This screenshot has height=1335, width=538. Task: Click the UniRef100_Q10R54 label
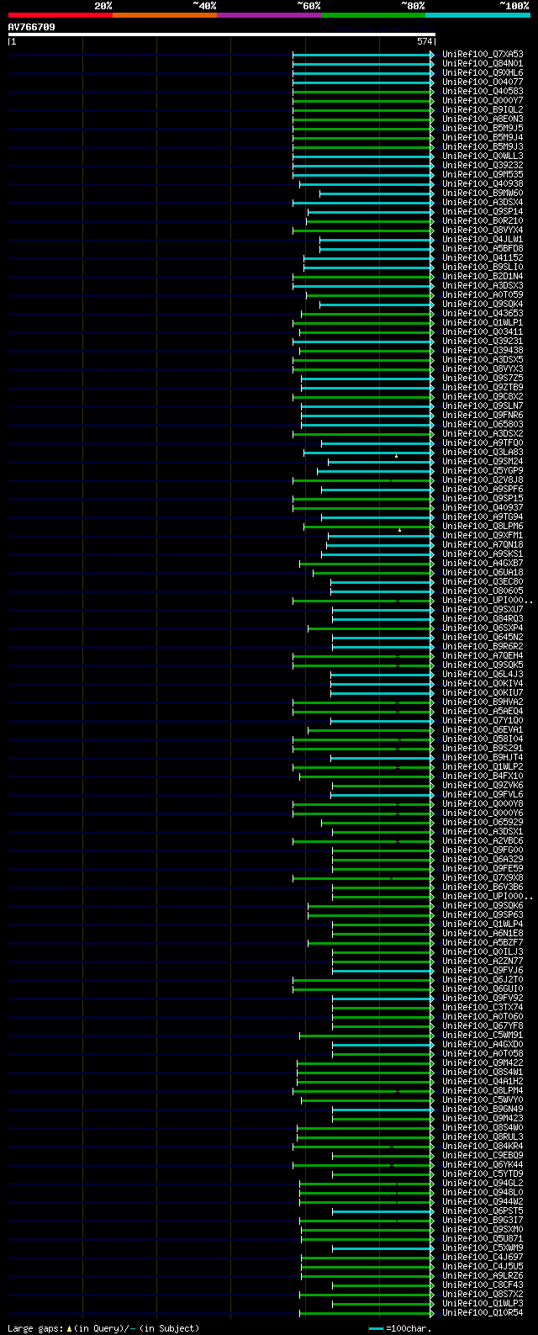click(483, 1312)
